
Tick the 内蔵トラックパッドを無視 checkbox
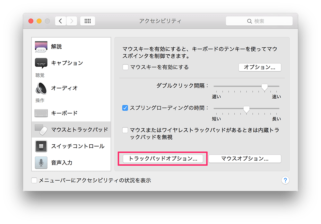[x=125, y=130]
